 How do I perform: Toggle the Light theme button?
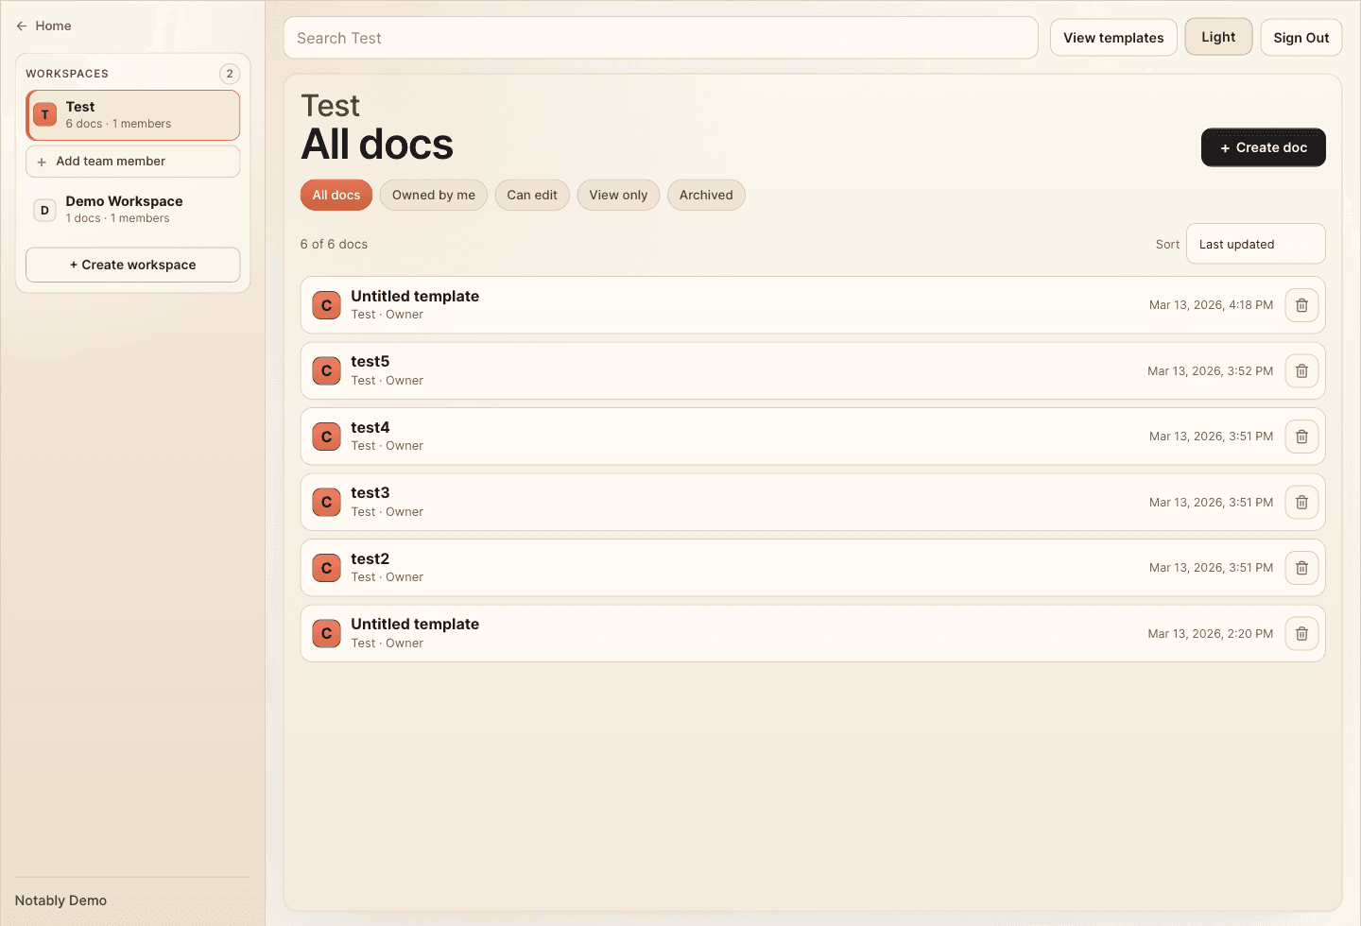pos(1218,37)
